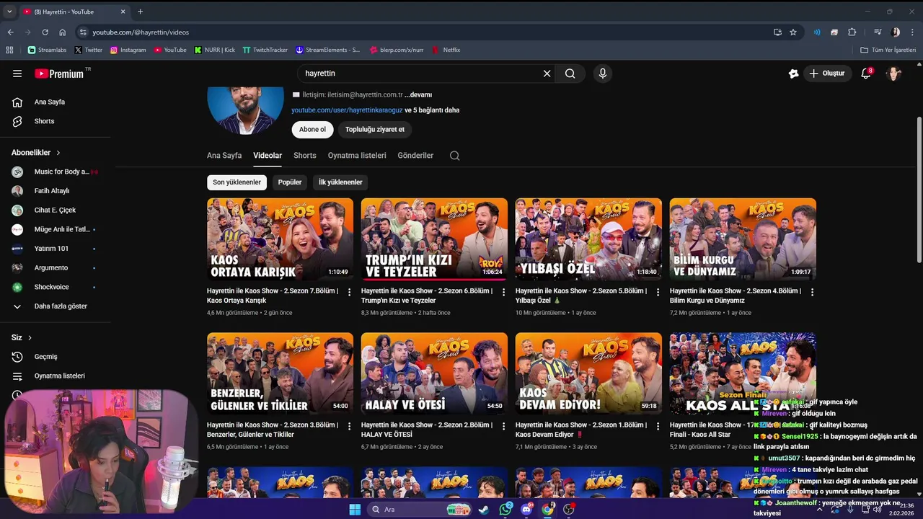Viewport: 923px width, 519px height.
Task: Switch to the Shorts channel tab
Action: click(x=304, y=156)
